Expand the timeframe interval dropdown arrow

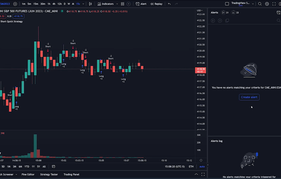(x=83, y=4)
